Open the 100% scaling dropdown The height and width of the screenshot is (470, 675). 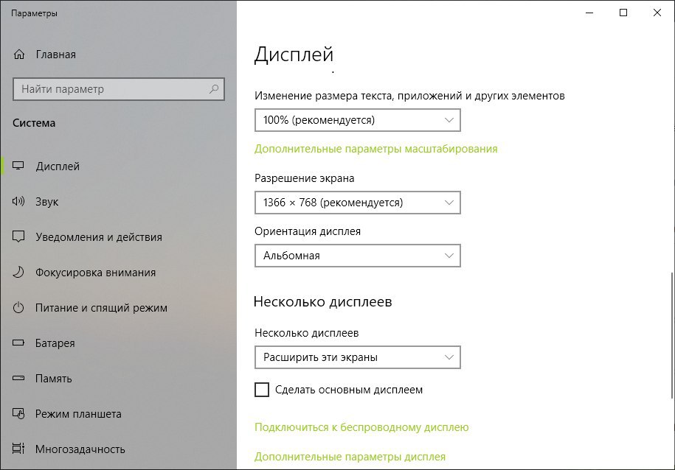357,120
